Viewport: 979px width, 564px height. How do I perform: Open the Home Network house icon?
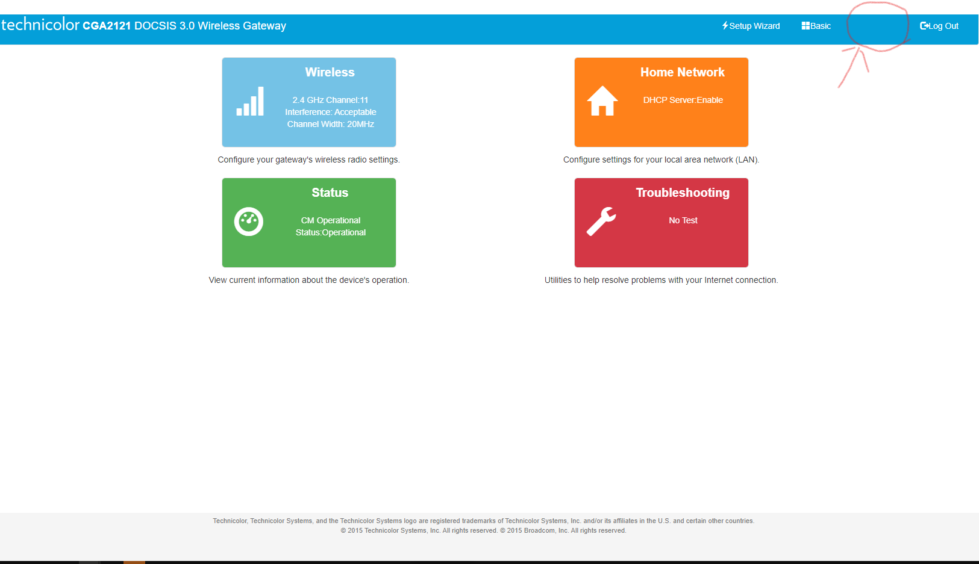[x=602, y=101]
